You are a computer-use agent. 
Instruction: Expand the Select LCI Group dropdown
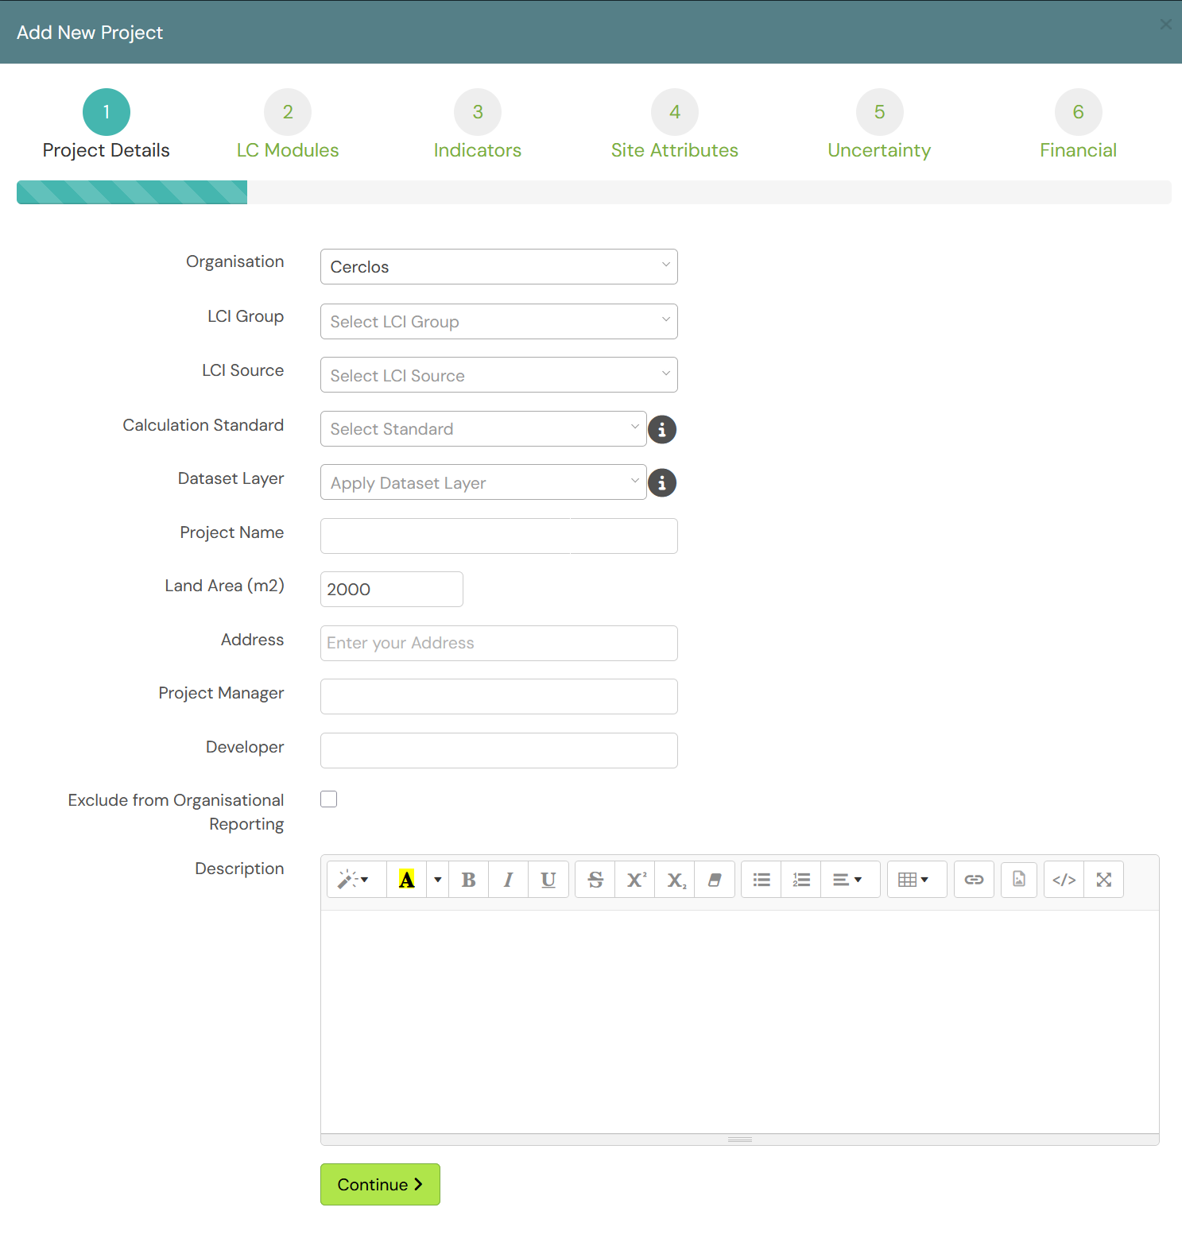coord(499,321)
